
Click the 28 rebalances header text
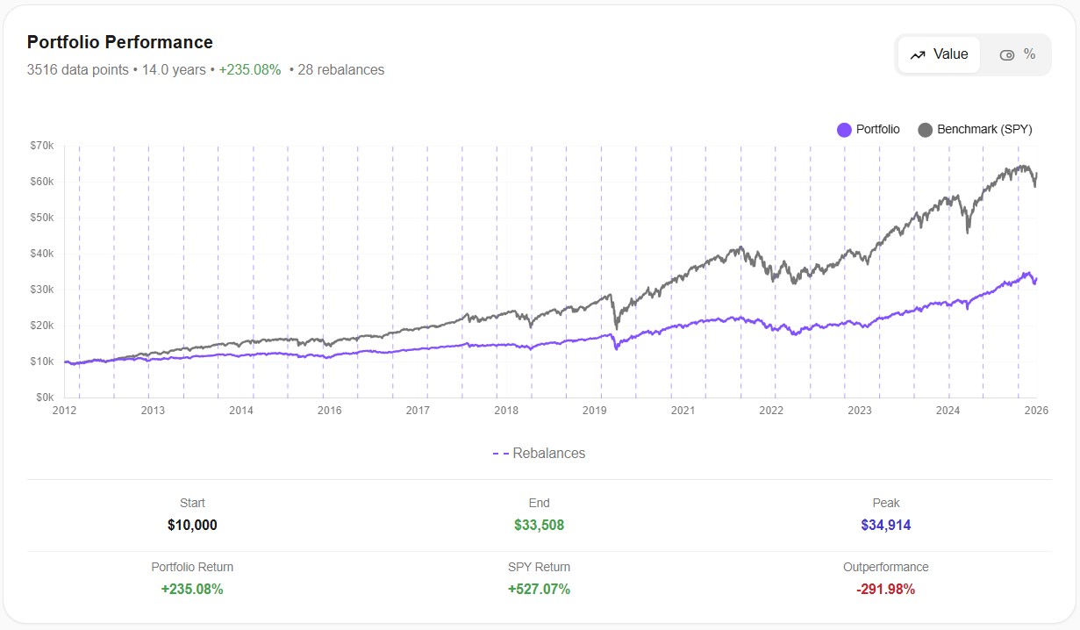(342, 69)
